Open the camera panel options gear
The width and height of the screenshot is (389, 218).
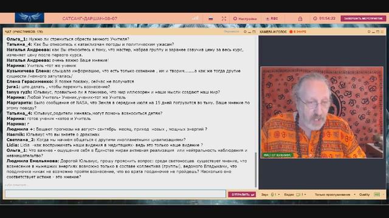[369, 31]
